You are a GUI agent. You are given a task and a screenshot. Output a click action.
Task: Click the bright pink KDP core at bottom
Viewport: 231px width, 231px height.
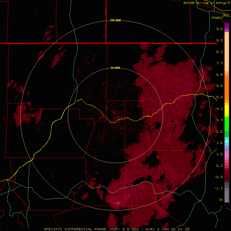pyautogui.click(x=118, y=203)
